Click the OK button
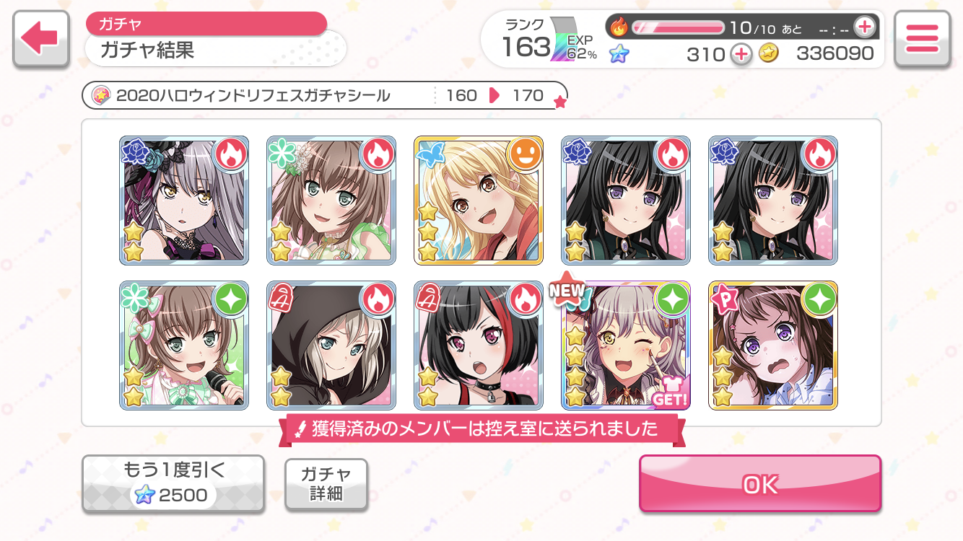The height and width of the screenshot is (541, 963). (x=760, y=484)
